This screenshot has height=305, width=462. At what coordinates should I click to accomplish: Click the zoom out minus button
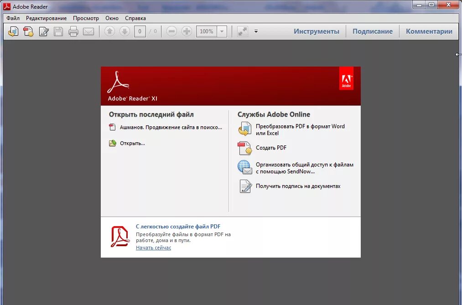pos(171,31)
